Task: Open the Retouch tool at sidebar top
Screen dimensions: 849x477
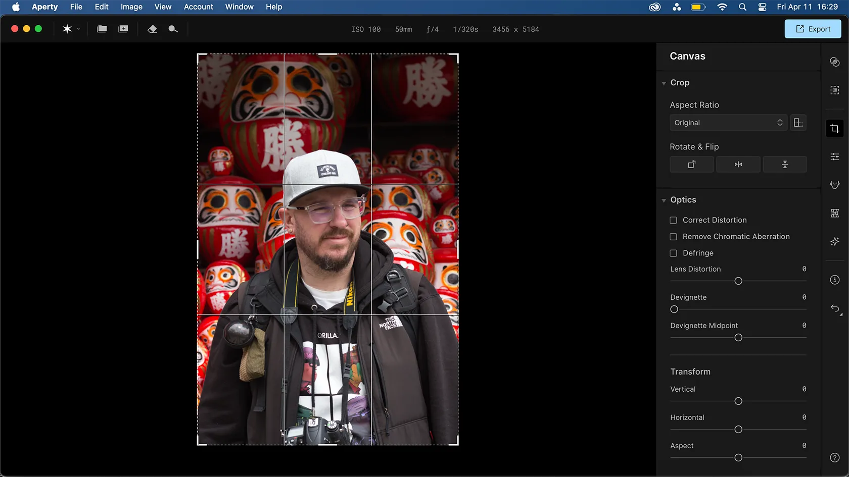Action: 835,62
